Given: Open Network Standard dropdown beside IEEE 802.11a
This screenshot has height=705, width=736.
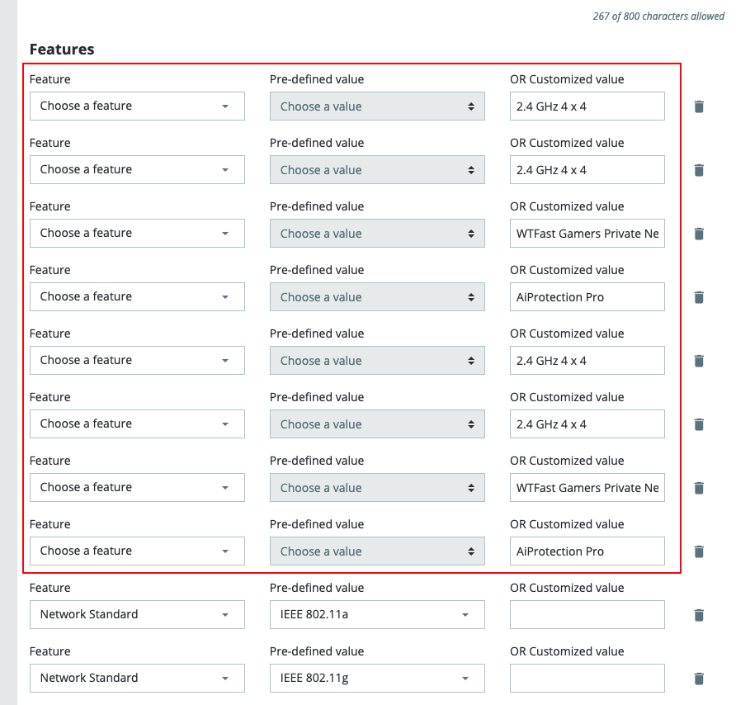Looking at the screenshot, I should coord(137,615).
